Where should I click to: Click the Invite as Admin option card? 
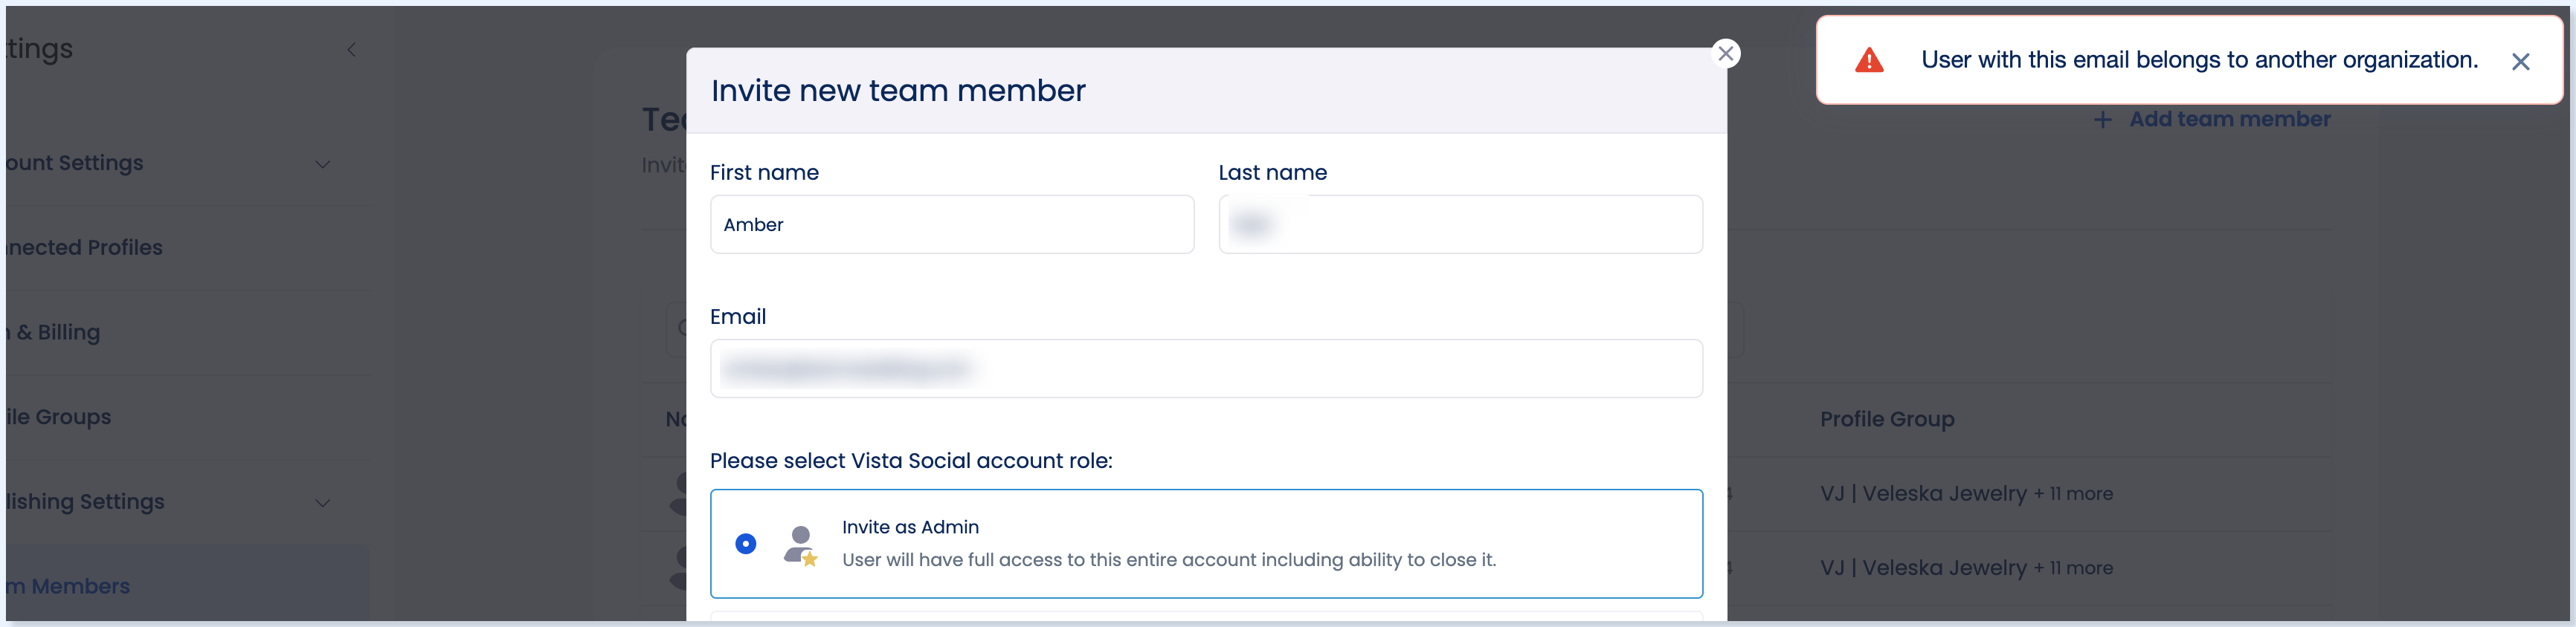(1206, 543)
